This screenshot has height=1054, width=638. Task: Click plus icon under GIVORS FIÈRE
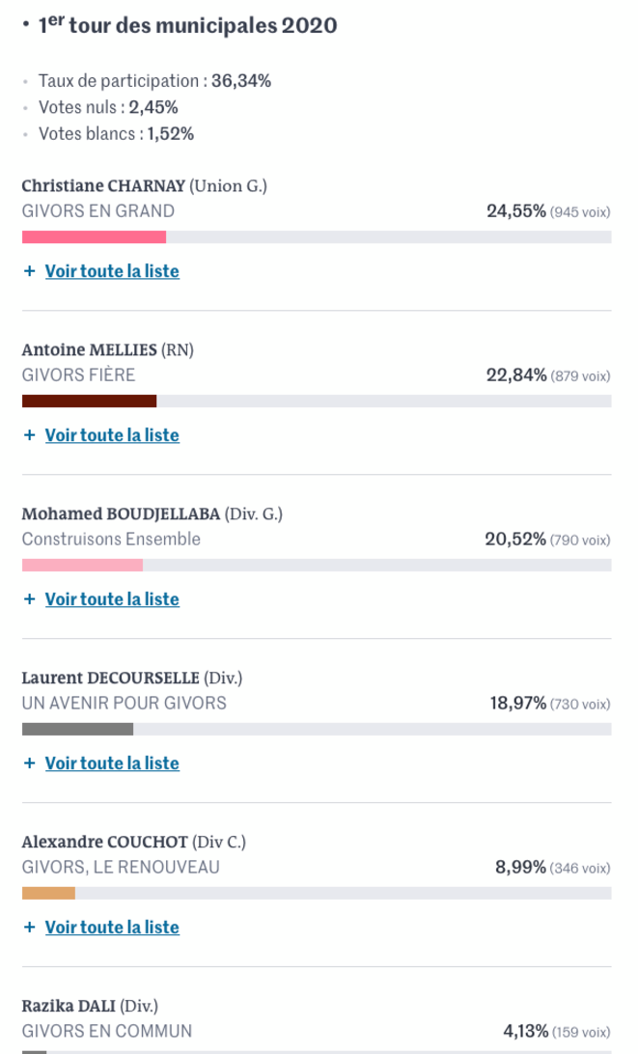[x=29, y=435]
